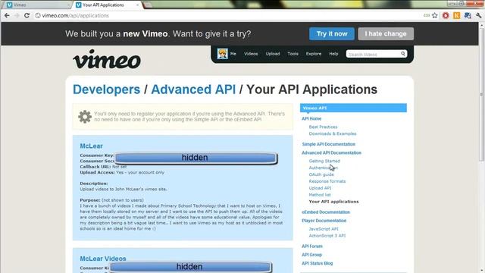Open the McLear Videos application link
The width and height of the screenshot is (485, 273).
pyautogui.click(x=103, y=259)
